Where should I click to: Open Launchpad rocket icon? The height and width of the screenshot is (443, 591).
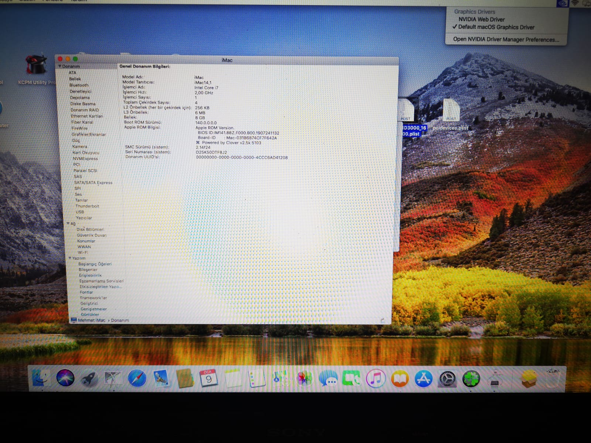pyautogui.click(x=89, y=379)
